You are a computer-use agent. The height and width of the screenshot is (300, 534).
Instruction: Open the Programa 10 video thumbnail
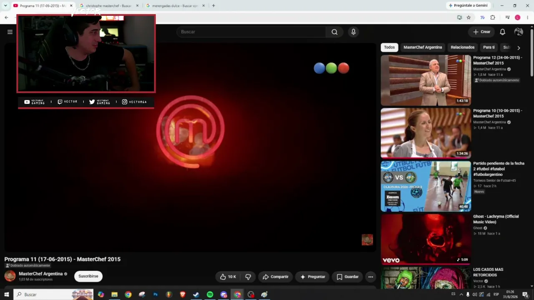coord(426,133)
